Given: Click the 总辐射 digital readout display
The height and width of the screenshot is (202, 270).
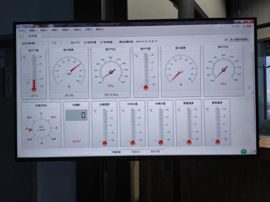Looking at the screenshot, I should click(76, 115).
